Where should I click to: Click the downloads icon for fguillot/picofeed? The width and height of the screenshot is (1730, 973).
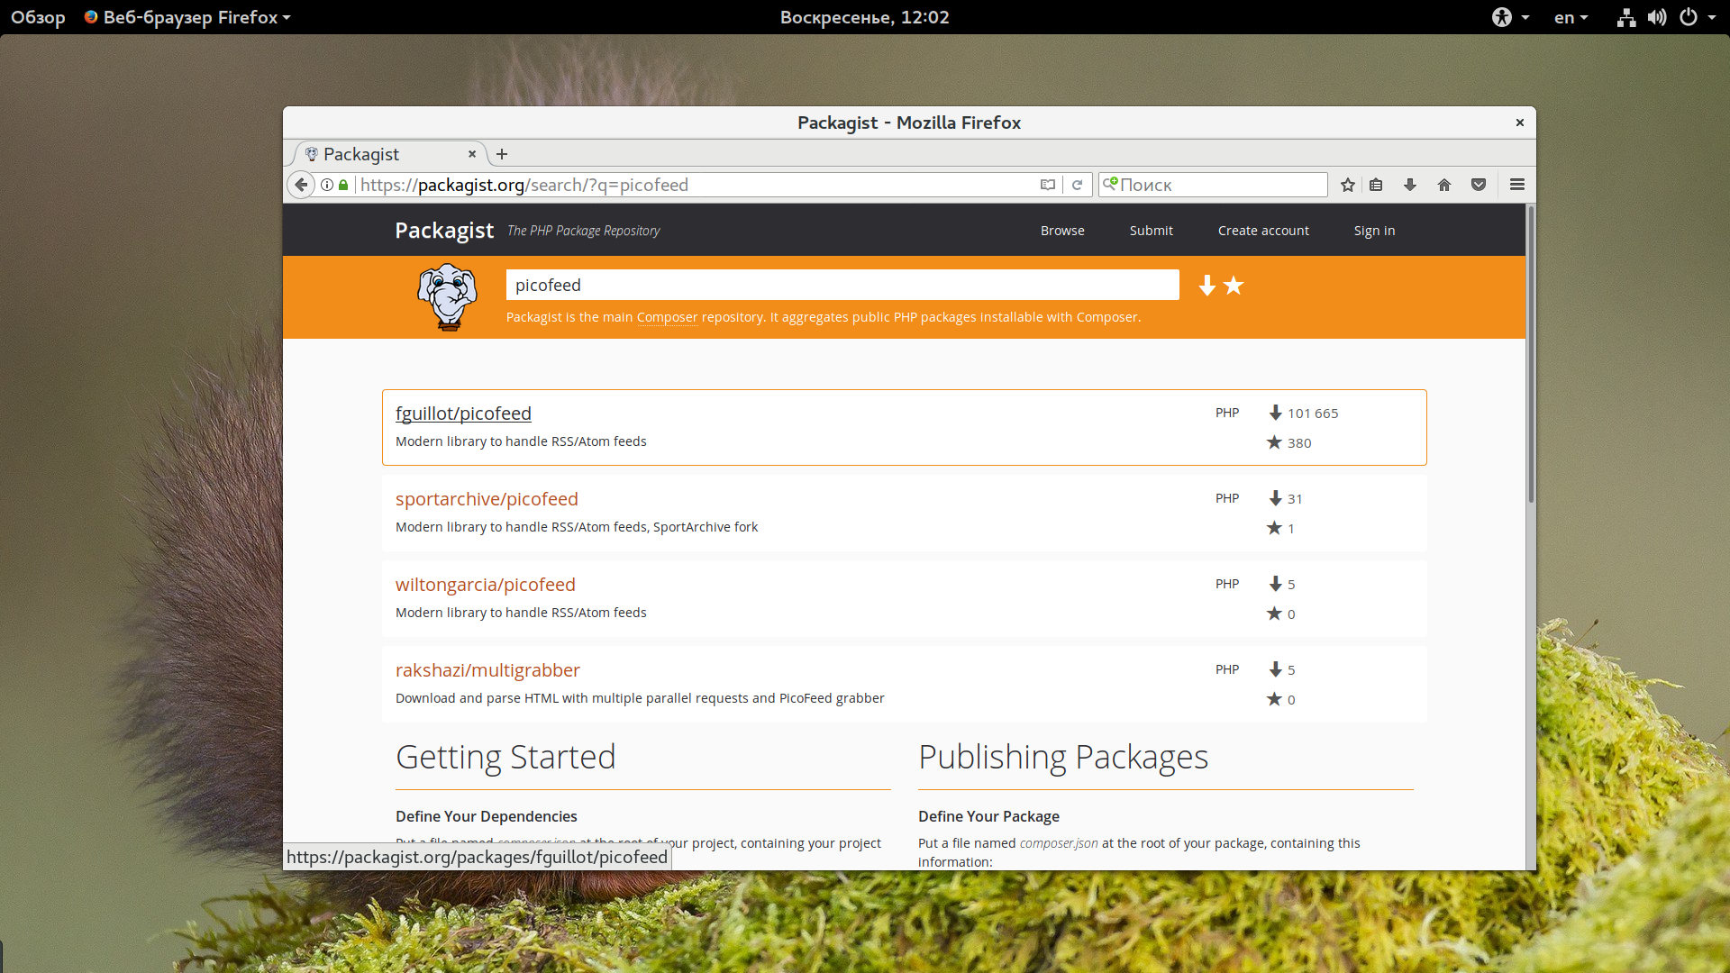point(1275,413)
